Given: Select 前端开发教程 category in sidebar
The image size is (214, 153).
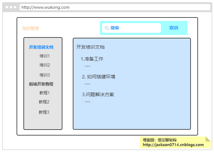Looking at the screenshot, I should click(x=41, y=84).
